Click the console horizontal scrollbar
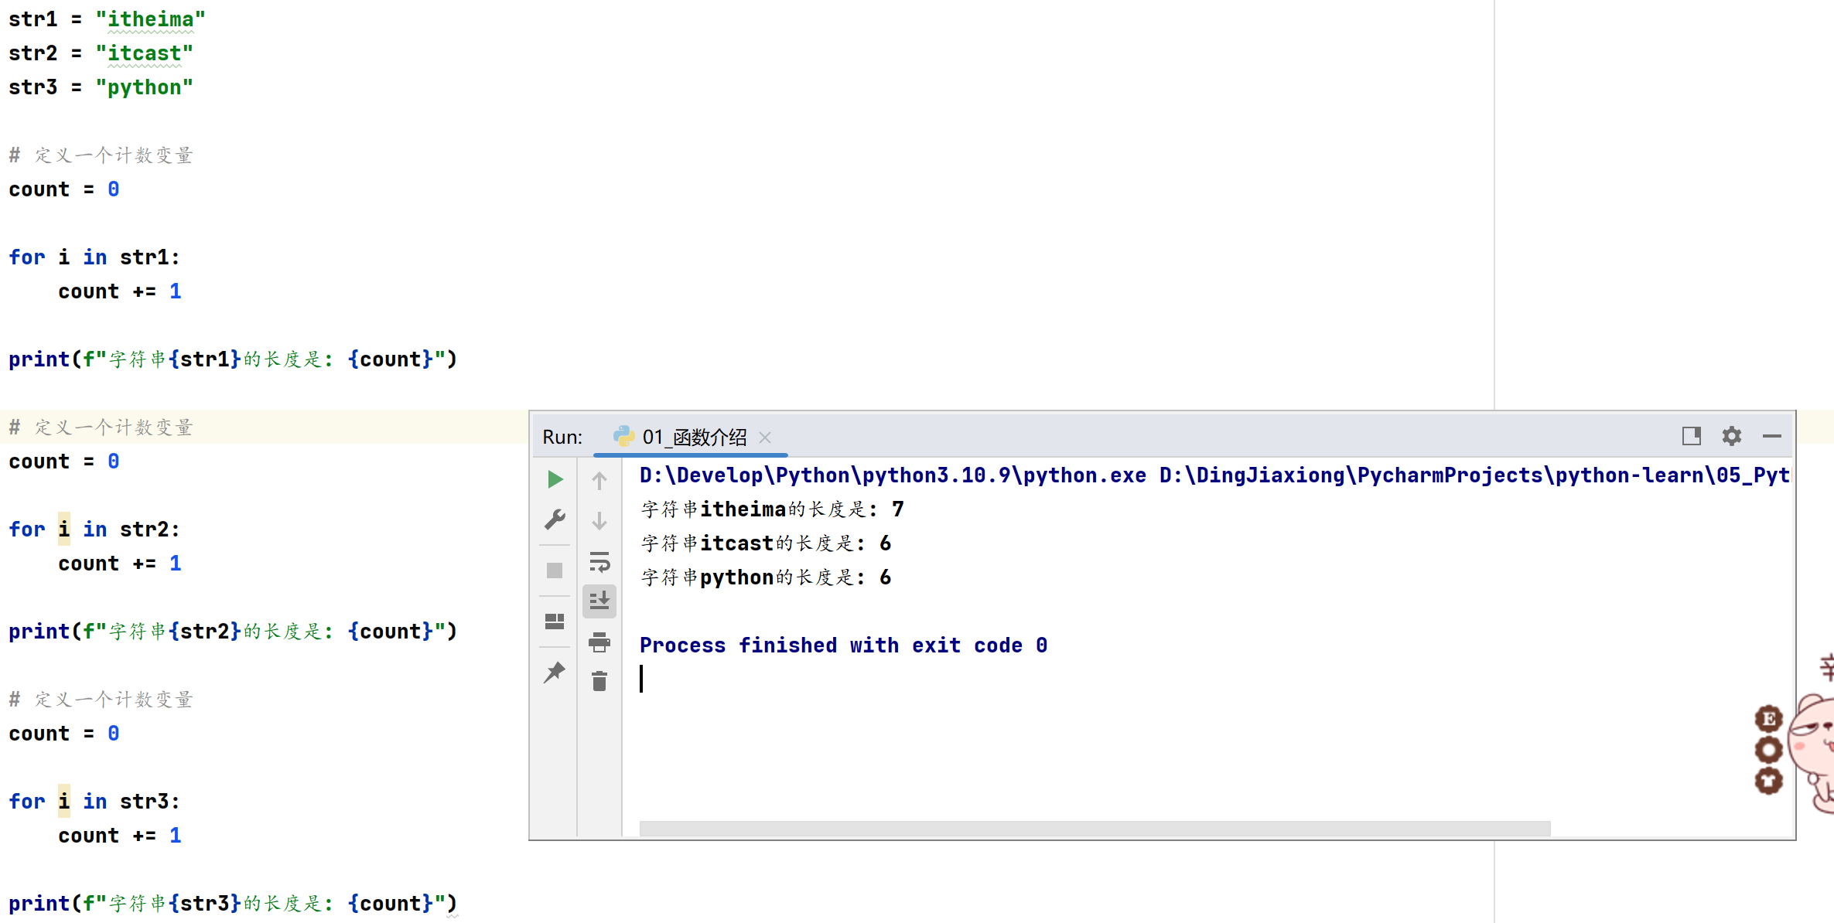 pos(1095,829)
